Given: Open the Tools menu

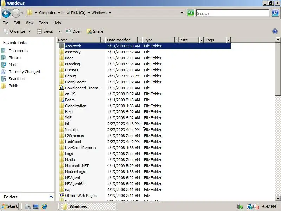Looking at the screenshot, I should click(x=44, y=23).
